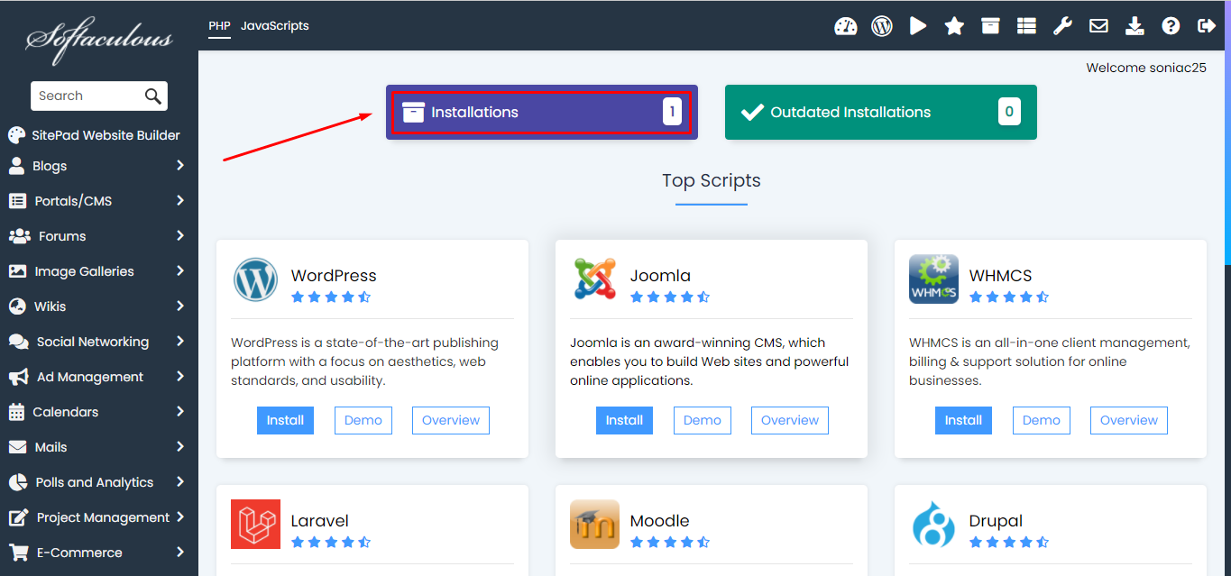Click the Drupal logo on its card
The width and height of the screenshot is (1231, 576).
pyautogui.click(x=933, y=525)
